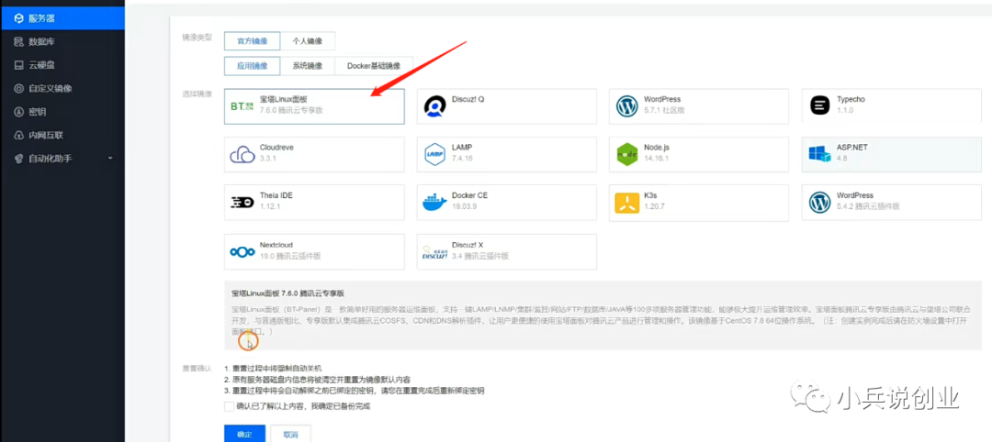The width and height of the screenshot is (992, 442).
Task: Click the Discuz! Q logo icon
Action: click(434, 107)
